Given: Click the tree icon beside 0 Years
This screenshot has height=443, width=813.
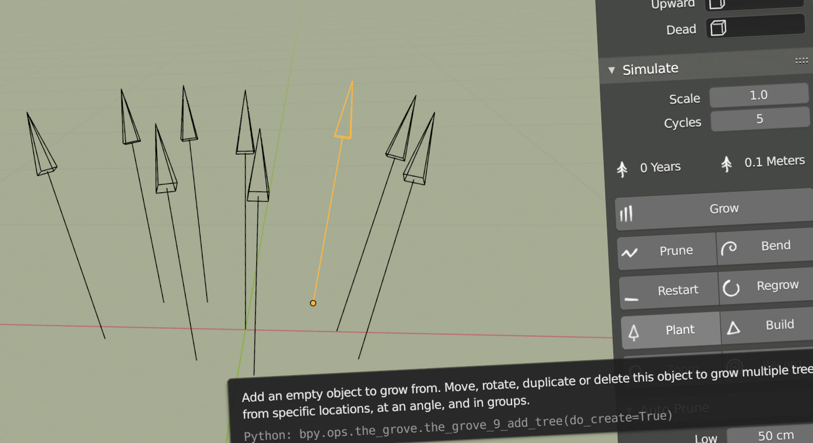Looking at the screenshot, I should (622, 169).
